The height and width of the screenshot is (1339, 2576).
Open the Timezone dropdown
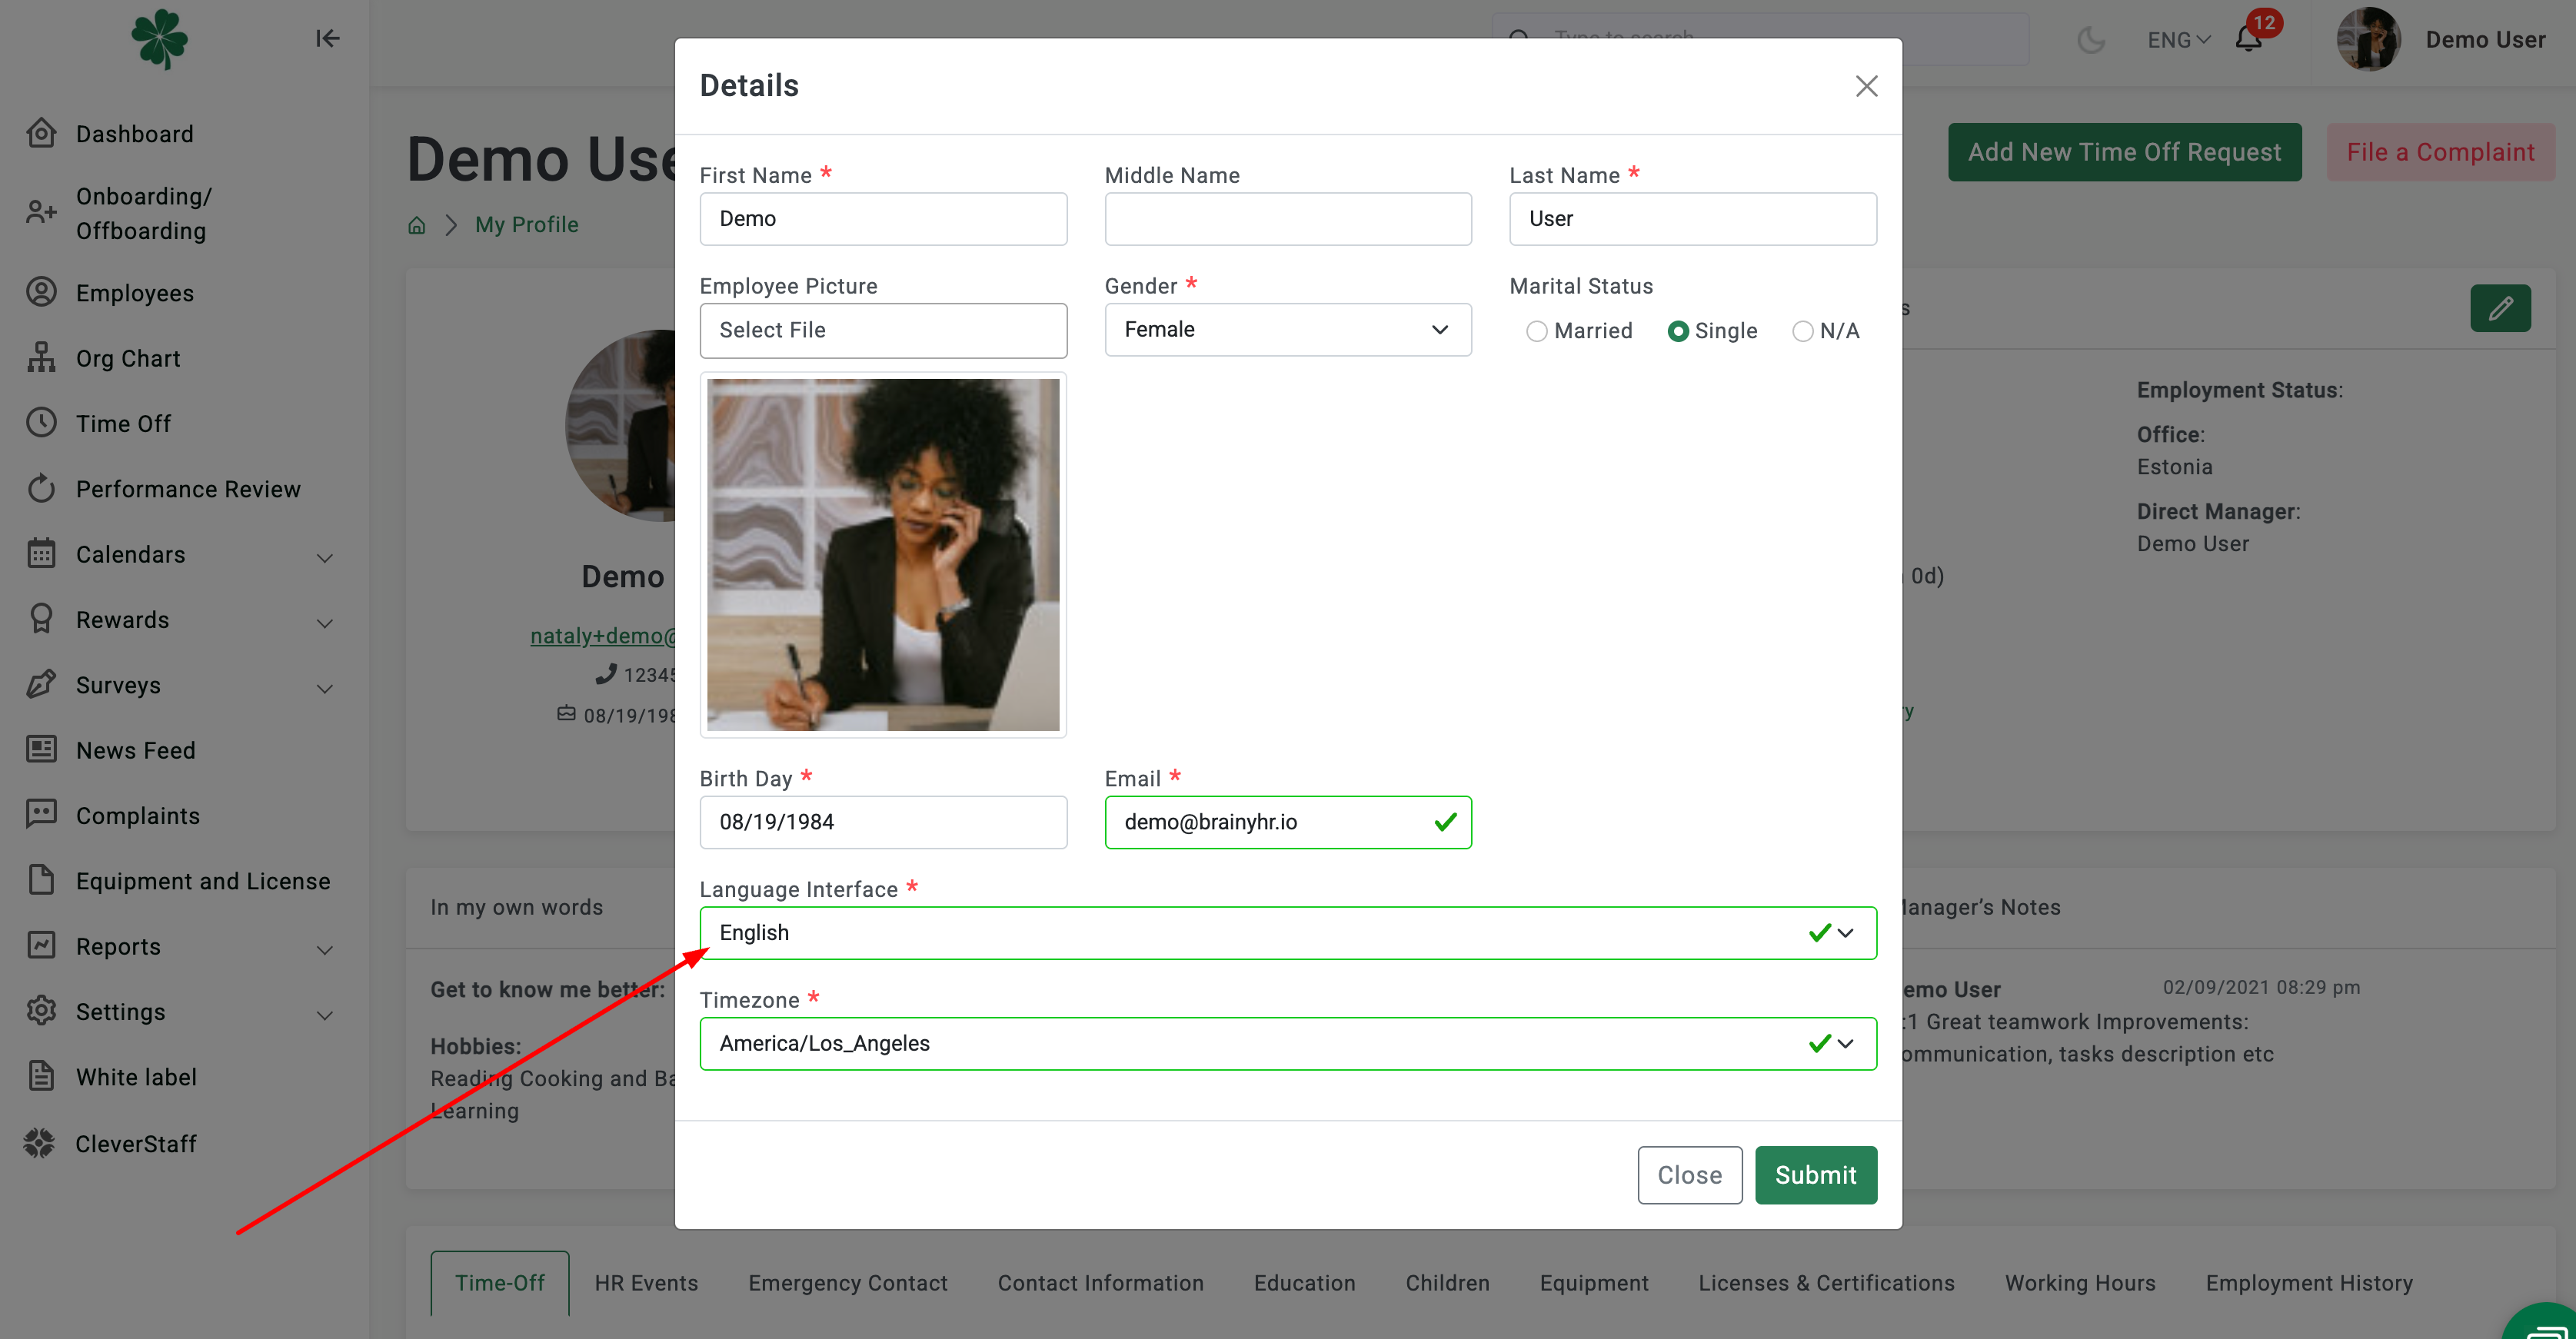pyautogui.click(x=1287, y=1044)
